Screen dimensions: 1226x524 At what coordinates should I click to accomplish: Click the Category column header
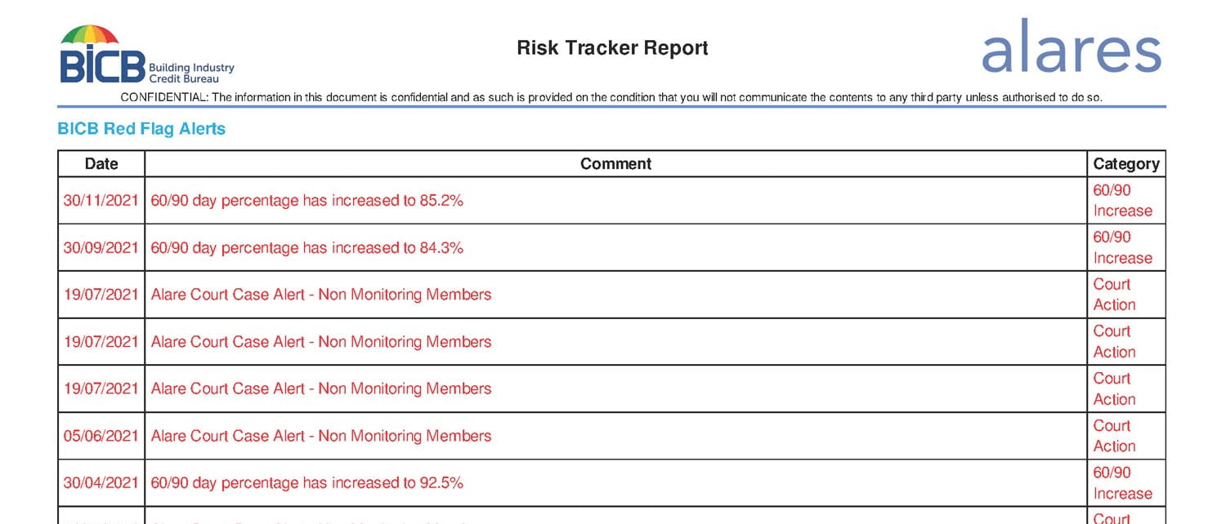coord(1125,164)
